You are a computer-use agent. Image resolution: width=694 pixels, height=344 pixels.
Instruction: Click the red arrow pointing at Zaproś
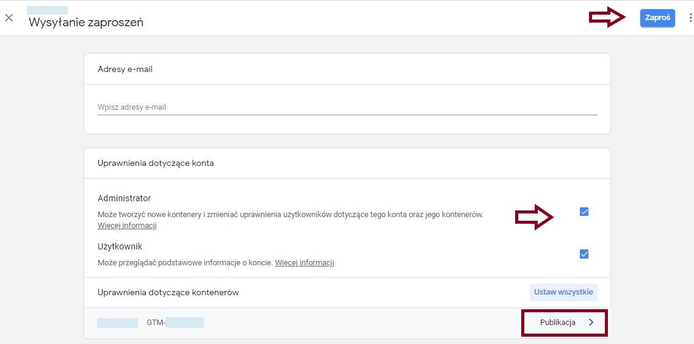[607, 18]
